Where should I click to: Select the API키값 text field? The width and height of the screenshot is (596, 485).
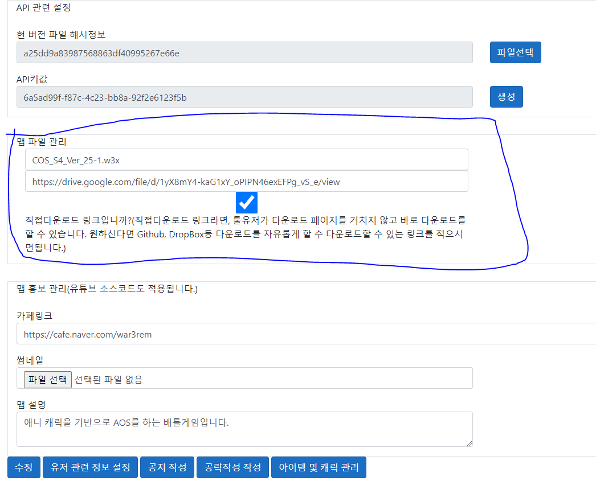(x=244, y=97)
